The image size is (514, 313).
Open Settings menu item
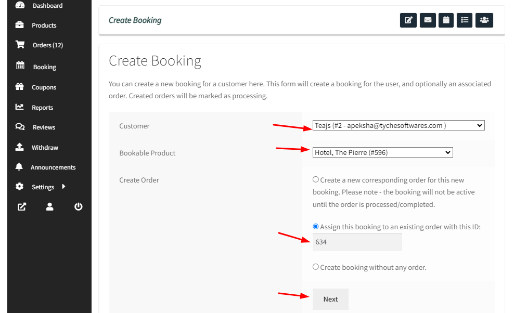coord(43,187)
